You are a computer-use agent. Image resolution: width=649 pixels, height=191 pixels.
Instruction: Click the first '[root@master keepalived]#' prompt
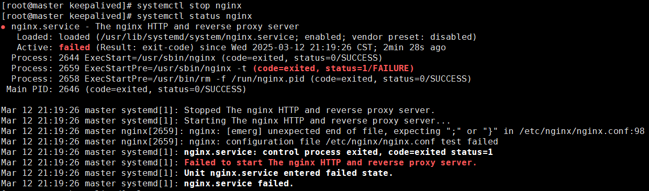click(x=66, y=5)
